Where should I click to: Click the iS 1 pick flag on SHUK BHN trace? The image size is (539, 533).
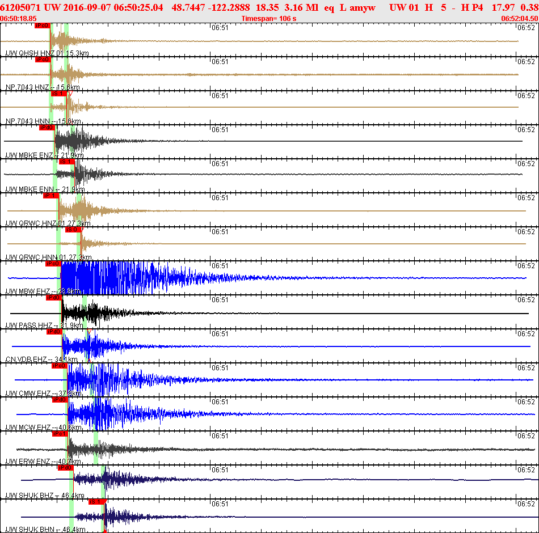point(96,502)
